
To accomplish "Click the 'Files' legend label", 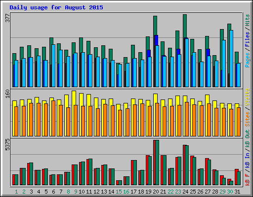I will tap(248, 39).
